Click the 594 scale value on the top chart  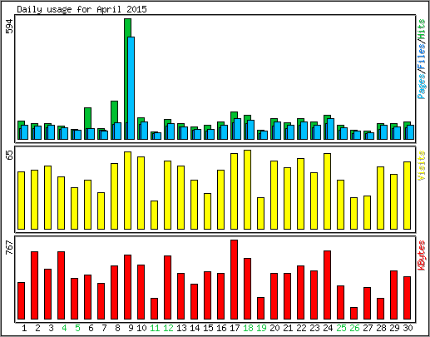9,26
